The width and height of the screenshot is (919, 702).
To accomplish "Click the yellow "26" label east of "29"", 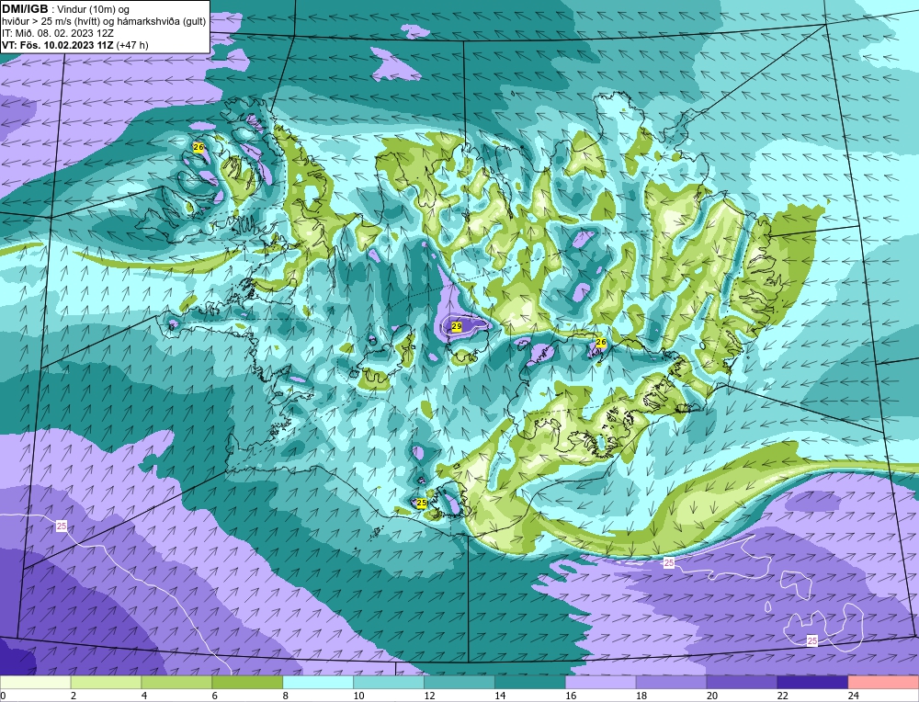I will pos(601,342).
